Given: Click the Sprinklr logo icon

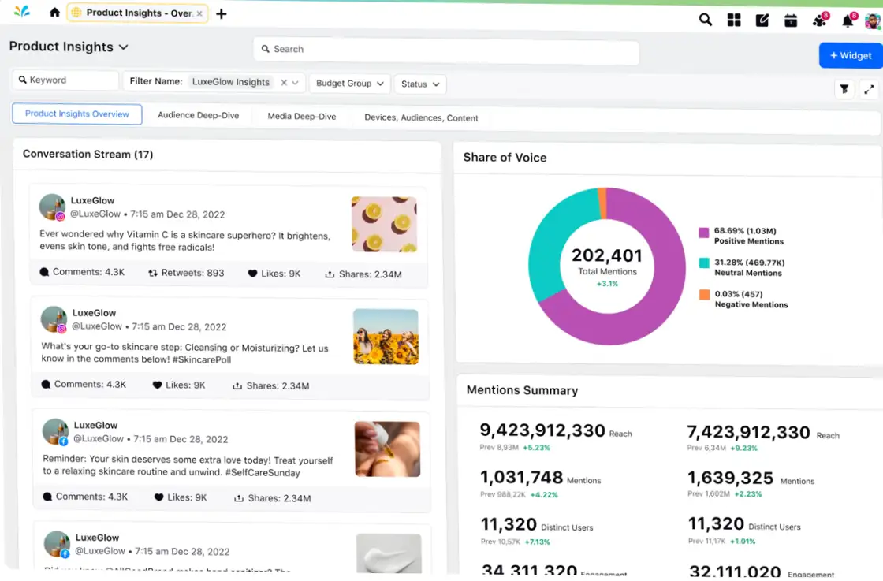Looking at the screenshot, I should (22, 11).
